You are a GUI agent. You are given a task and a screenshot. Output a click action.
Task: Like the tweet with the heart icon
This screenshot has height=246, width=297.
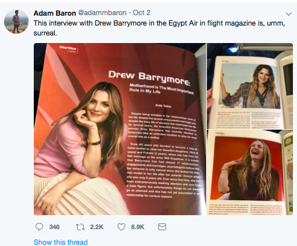tap(121, 227)
